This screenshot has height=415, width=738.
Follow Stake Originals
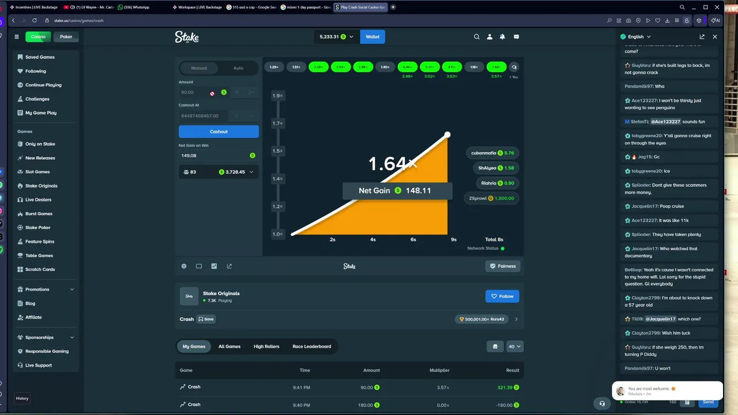pos(502,296)
